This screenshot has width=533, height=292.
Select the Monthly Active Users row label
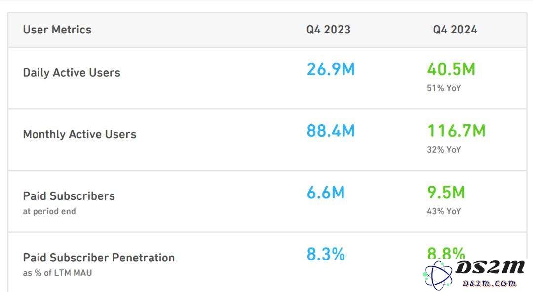pos(79,134)
